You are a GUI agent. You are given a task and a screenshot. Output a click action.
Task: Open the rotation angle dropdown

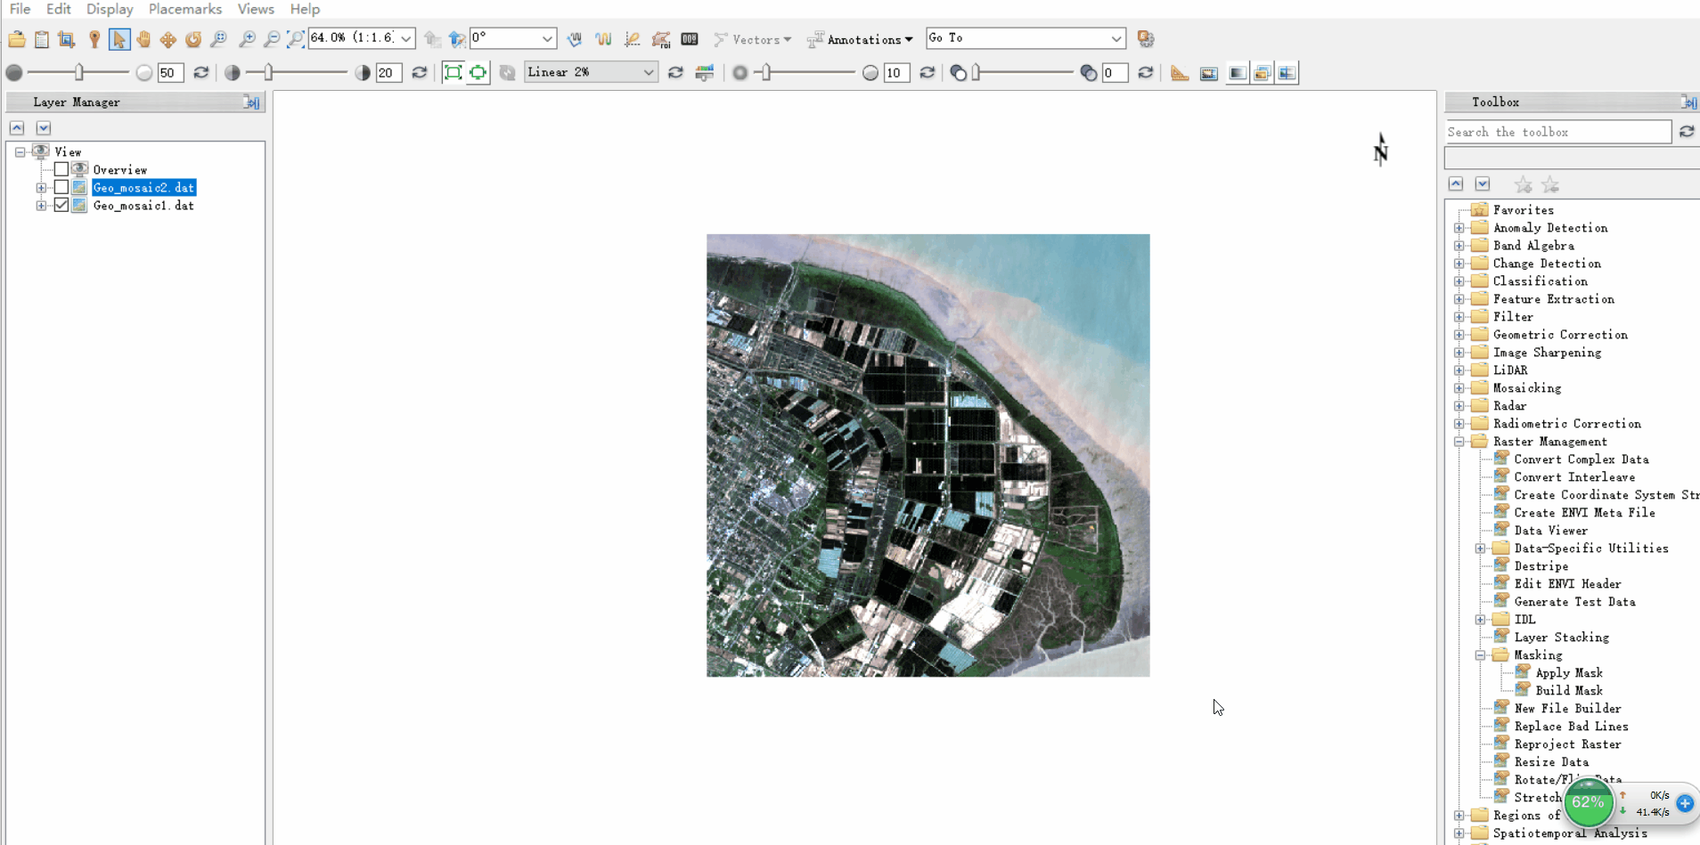coord(547,38)
